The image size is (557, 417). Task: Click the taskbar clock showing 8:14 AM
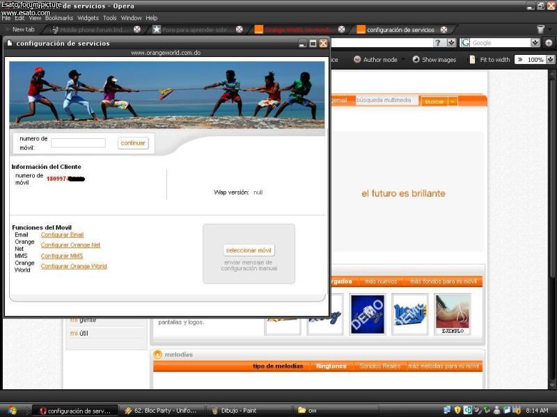(x=537, y=411)
